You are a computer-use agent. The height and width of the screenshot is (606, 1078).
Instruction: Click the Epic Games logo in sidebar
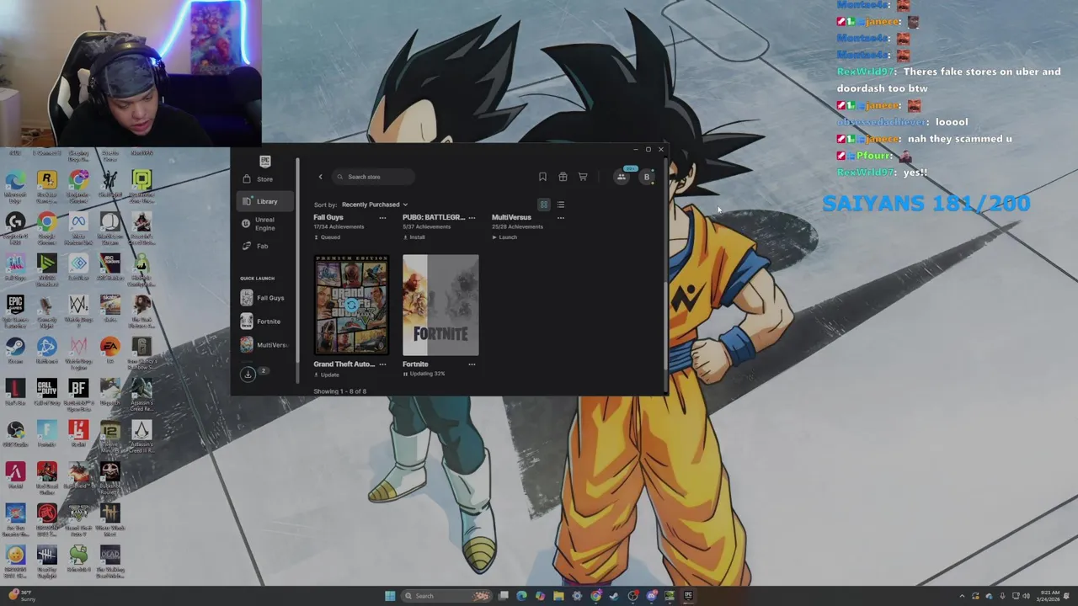(265, 161)
